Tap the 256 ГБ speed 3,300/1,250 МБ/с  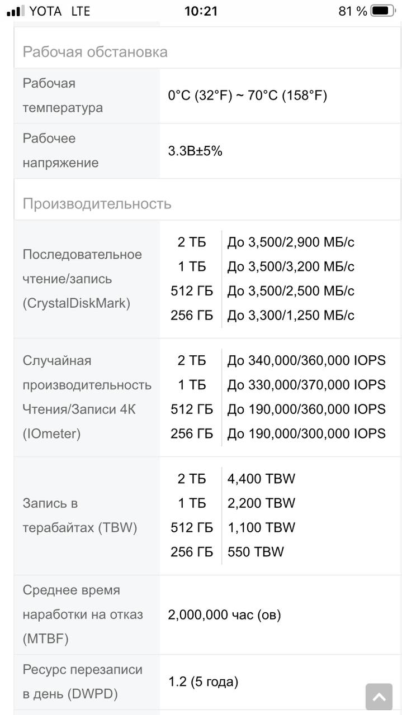click(291, 316)
